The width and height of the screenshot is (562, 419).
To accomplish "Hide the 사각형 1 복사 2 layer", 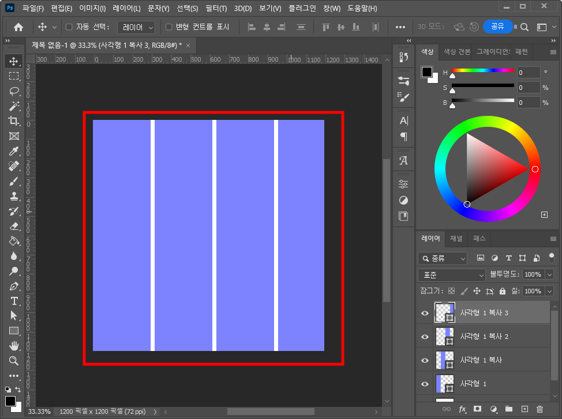I will click(425, 337).
